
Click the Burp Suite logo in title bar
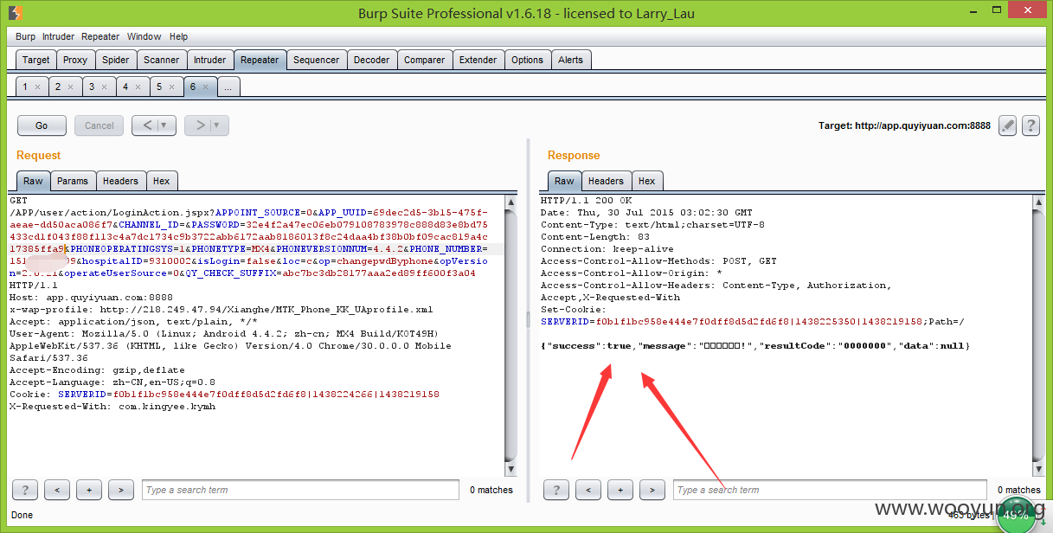15,13
